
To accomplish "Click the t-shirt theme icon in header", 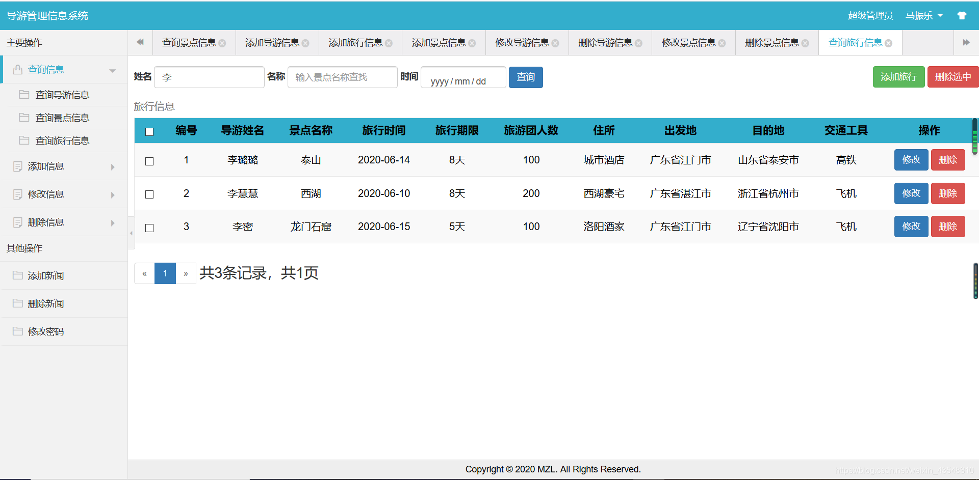I will pyautogui.click(x=962, y=16).
